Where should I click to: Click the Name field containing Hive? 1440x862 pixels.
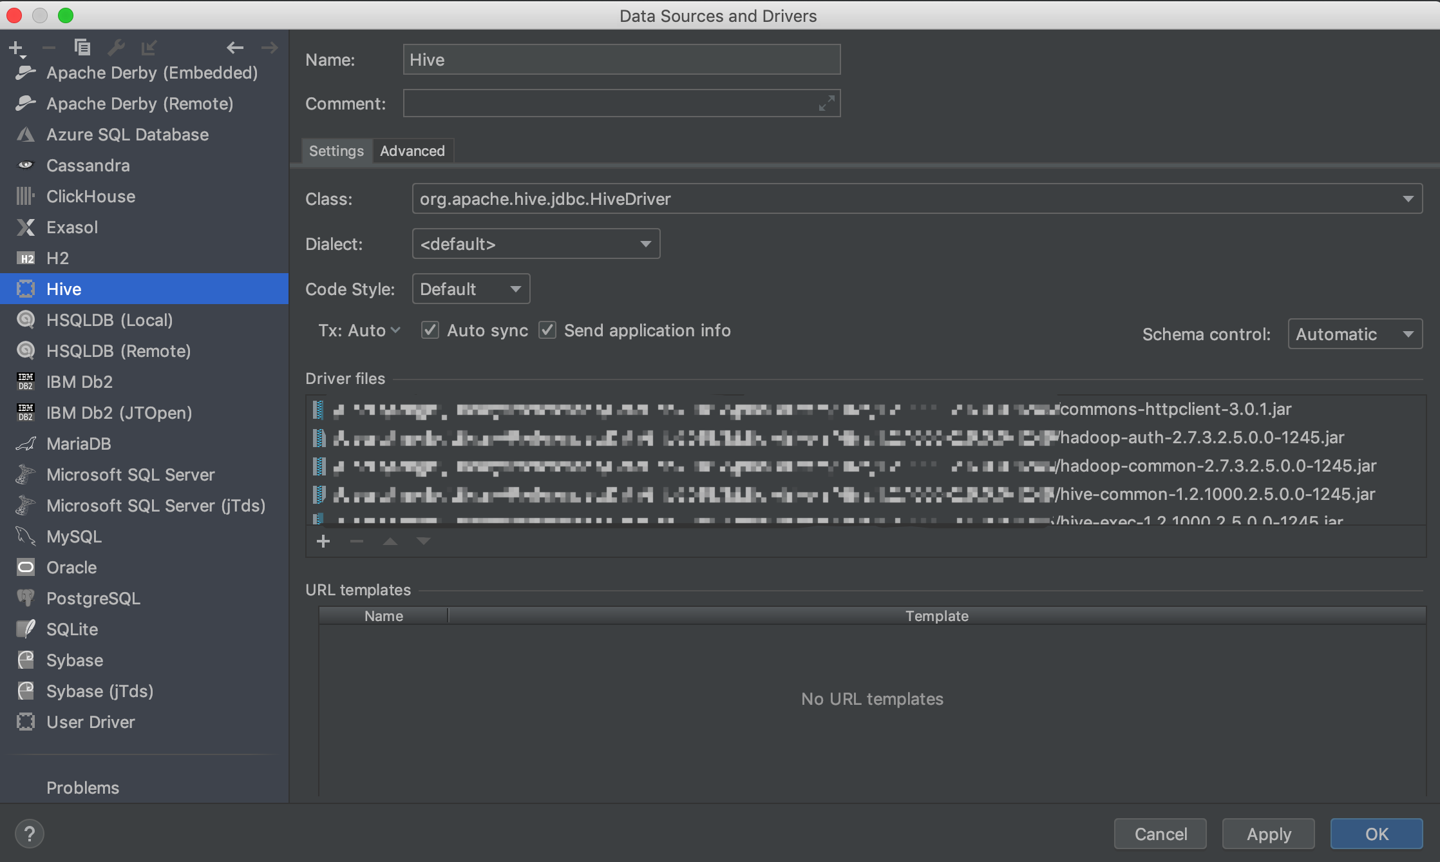(x=621, y=60)
